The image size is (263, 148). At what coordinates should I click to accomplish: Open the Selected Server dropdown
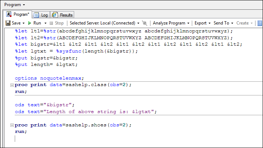[104, 23]
